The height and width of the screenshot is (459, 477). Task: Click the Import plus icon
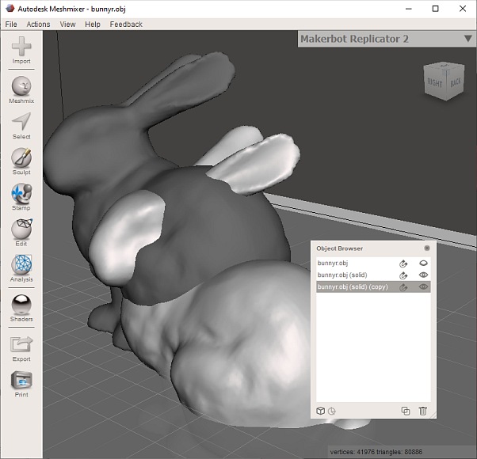[21, 47]
